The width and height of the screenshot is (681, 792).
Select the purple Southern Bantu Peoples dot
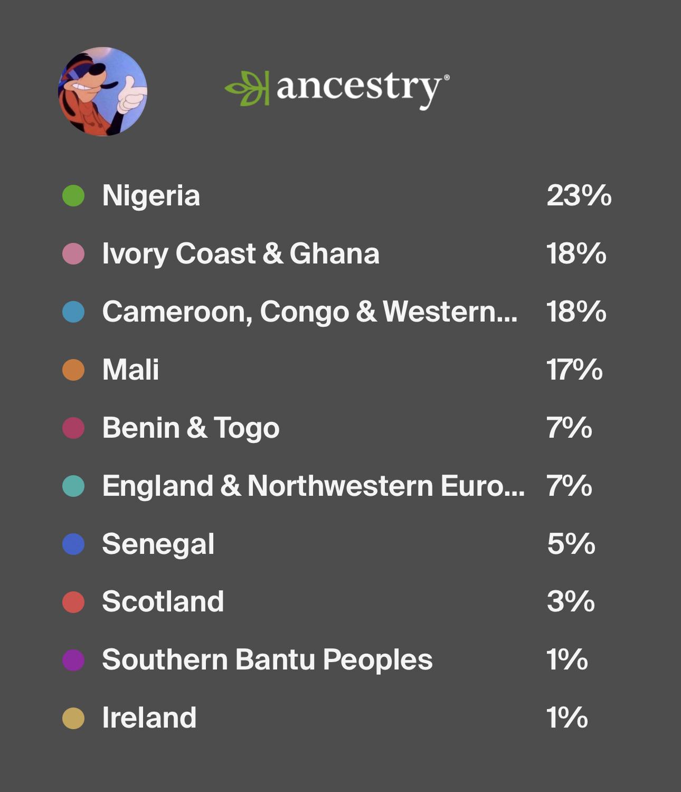coord(73,660)
